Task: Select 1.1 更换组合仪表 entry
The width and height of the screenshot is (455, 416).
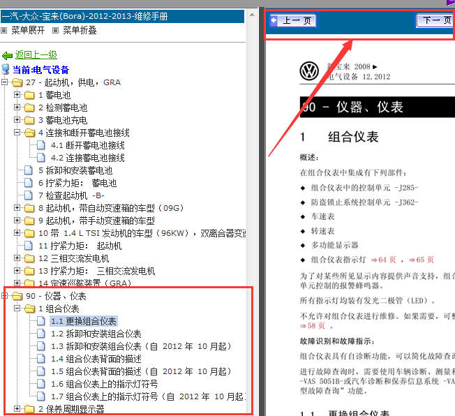Action: 84,321
